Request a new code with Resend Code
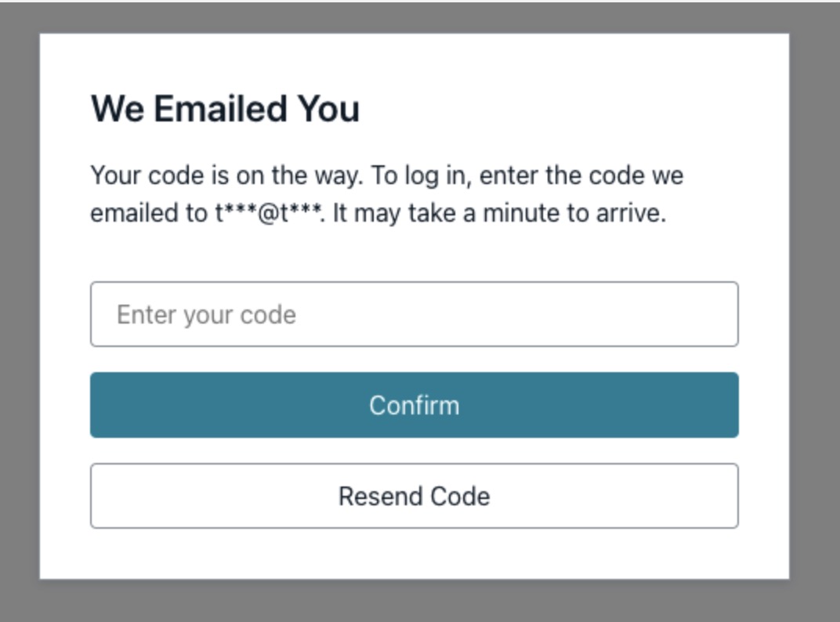840x622 pixels. 414,496
